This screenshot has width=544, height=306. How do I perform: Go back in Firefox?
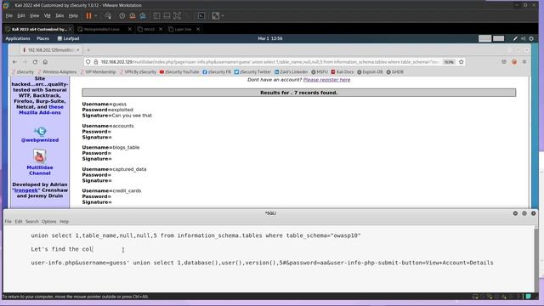pos(14,62)
